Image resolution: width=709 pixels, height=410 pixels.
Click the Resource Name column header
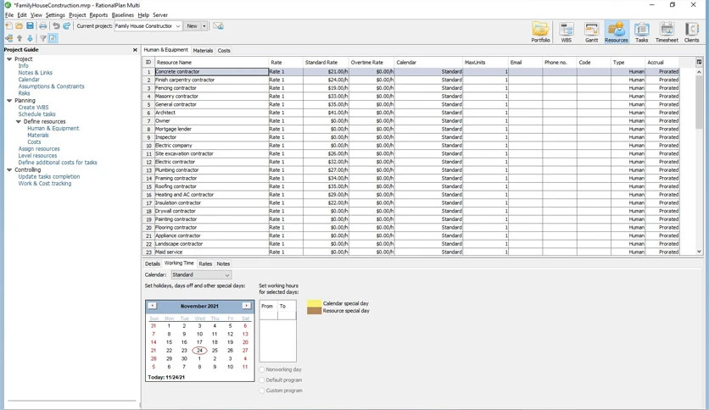pos(211,63)
